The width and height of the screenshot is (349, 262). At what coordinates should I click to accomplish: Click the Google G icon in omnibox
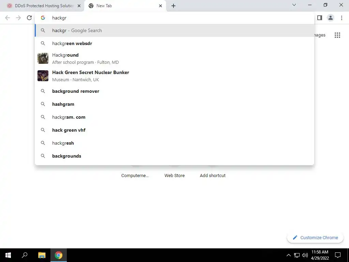[x=43, y=18]
